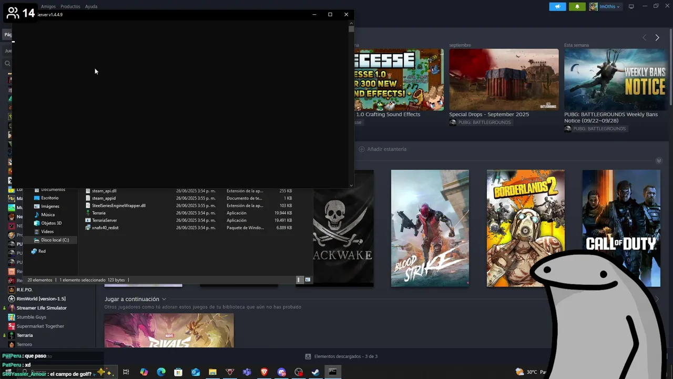Open Microsoft Store from the taskbar
The image size is (673, 379).
point(178,372)
